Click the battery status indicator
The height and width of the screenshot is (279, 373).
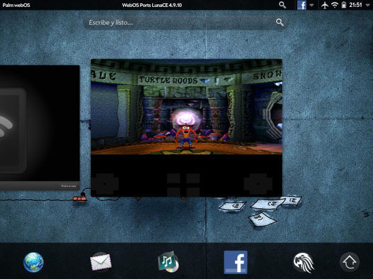[x=343, y=5]
